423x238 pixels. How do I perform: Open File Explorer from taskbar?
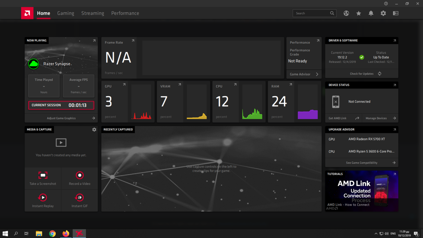click(x=39, y=234)
